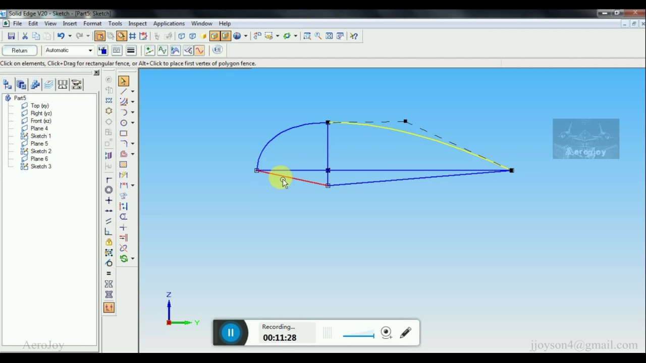This screenshot has width=646, height=363.
Task: Open the sphere render-mode dropdown arrow
Action: tap(245, 36)
